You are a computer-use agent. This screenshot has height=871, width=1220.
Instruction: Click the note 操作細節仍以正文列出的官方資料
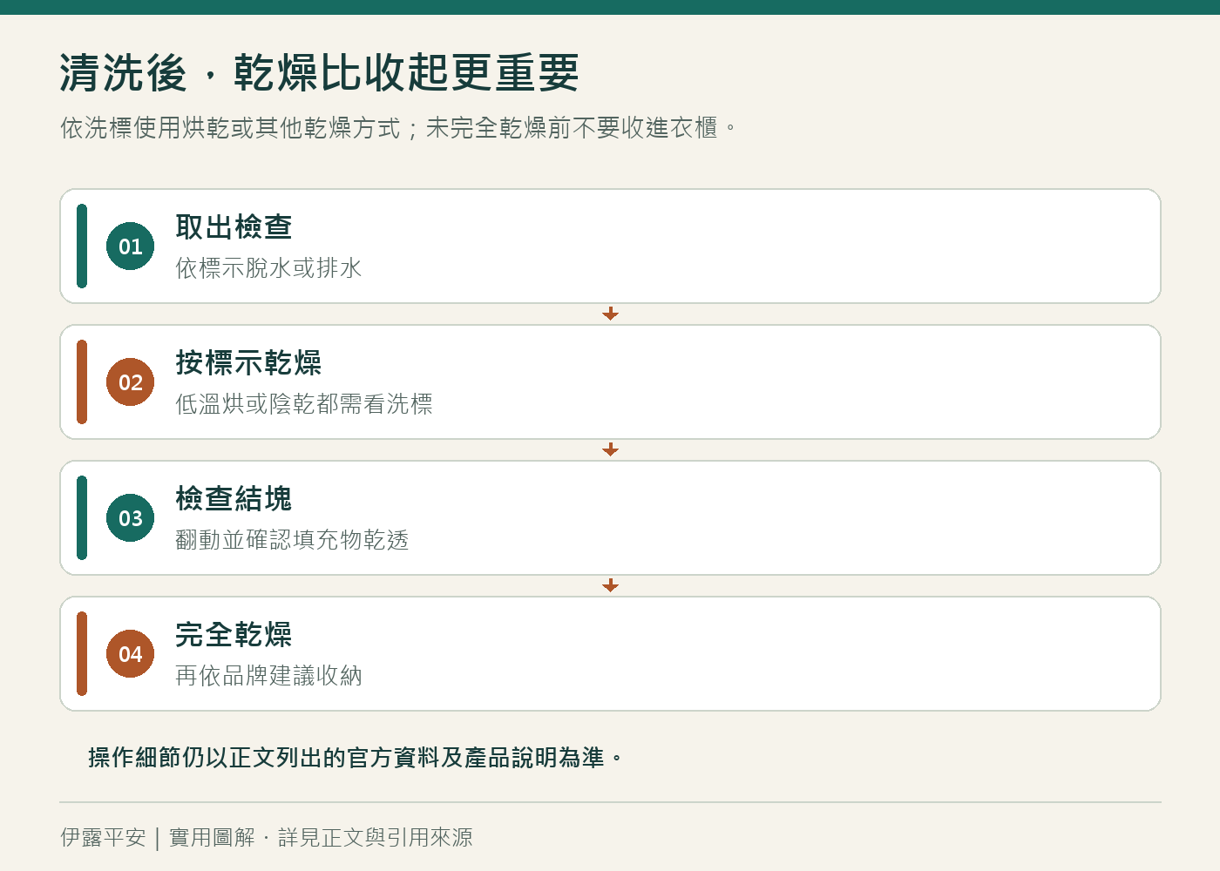356,758
